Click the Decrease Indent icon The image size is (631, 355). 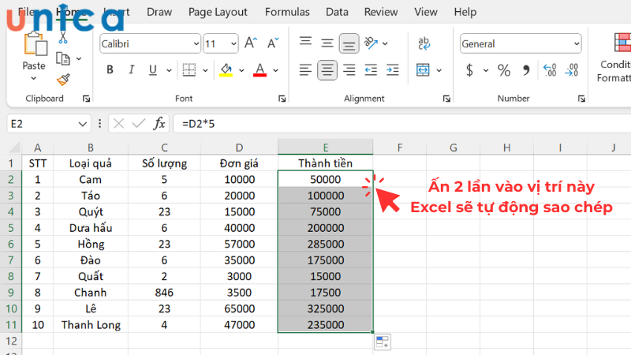371,70
